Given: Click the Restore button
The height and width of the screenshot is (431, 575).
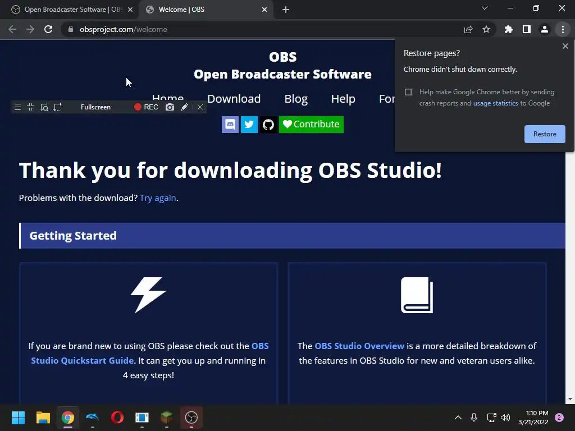Looking at the screenshot, I should [545, 134].
